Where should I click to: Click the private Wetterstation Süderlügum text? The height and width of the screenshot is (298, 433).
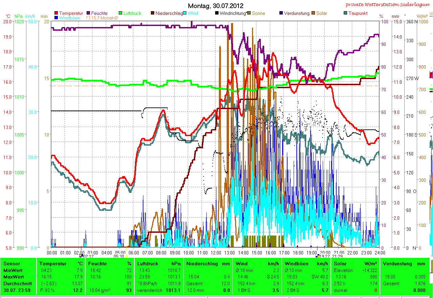click(x=387, y=5)
